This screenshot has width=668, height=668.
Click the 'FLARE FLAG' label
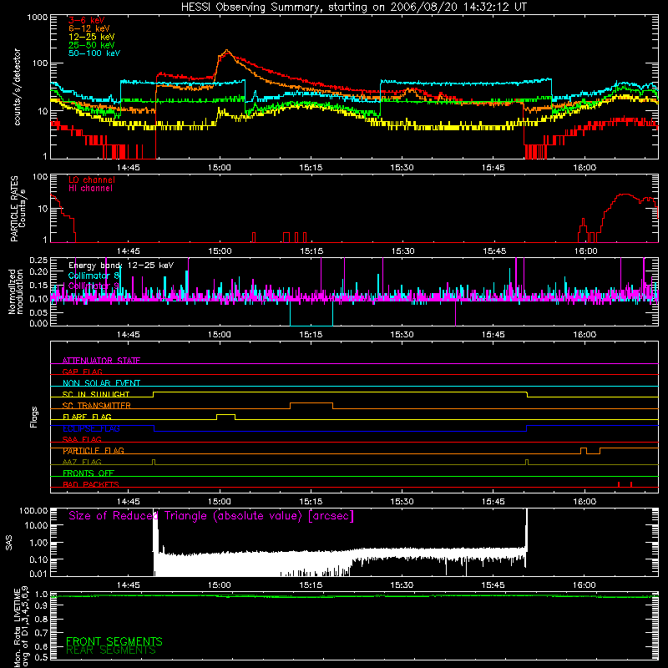[87, 417]
